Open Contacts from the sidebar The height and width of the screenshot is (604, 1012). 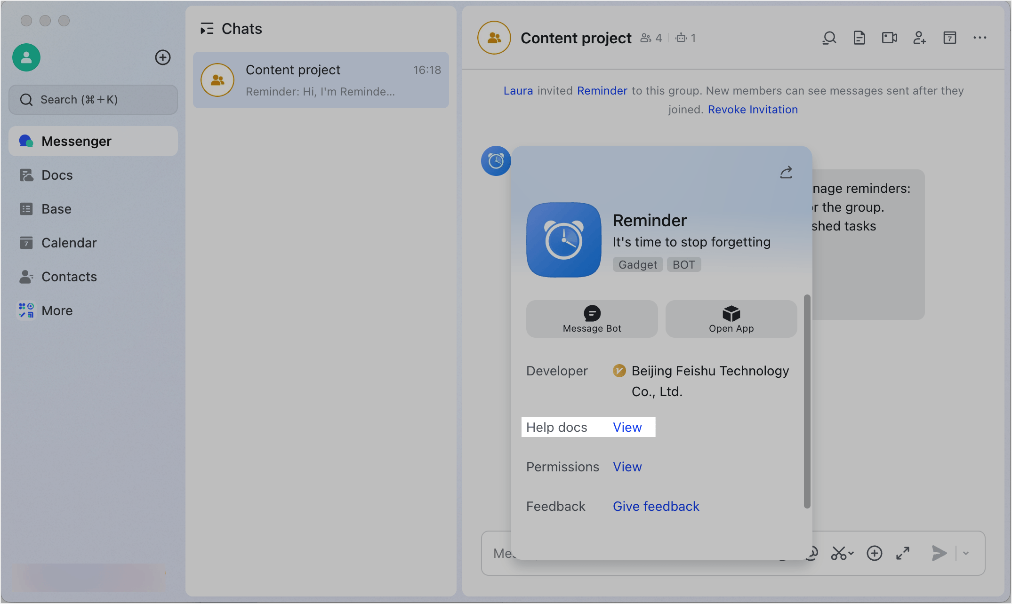69,277
